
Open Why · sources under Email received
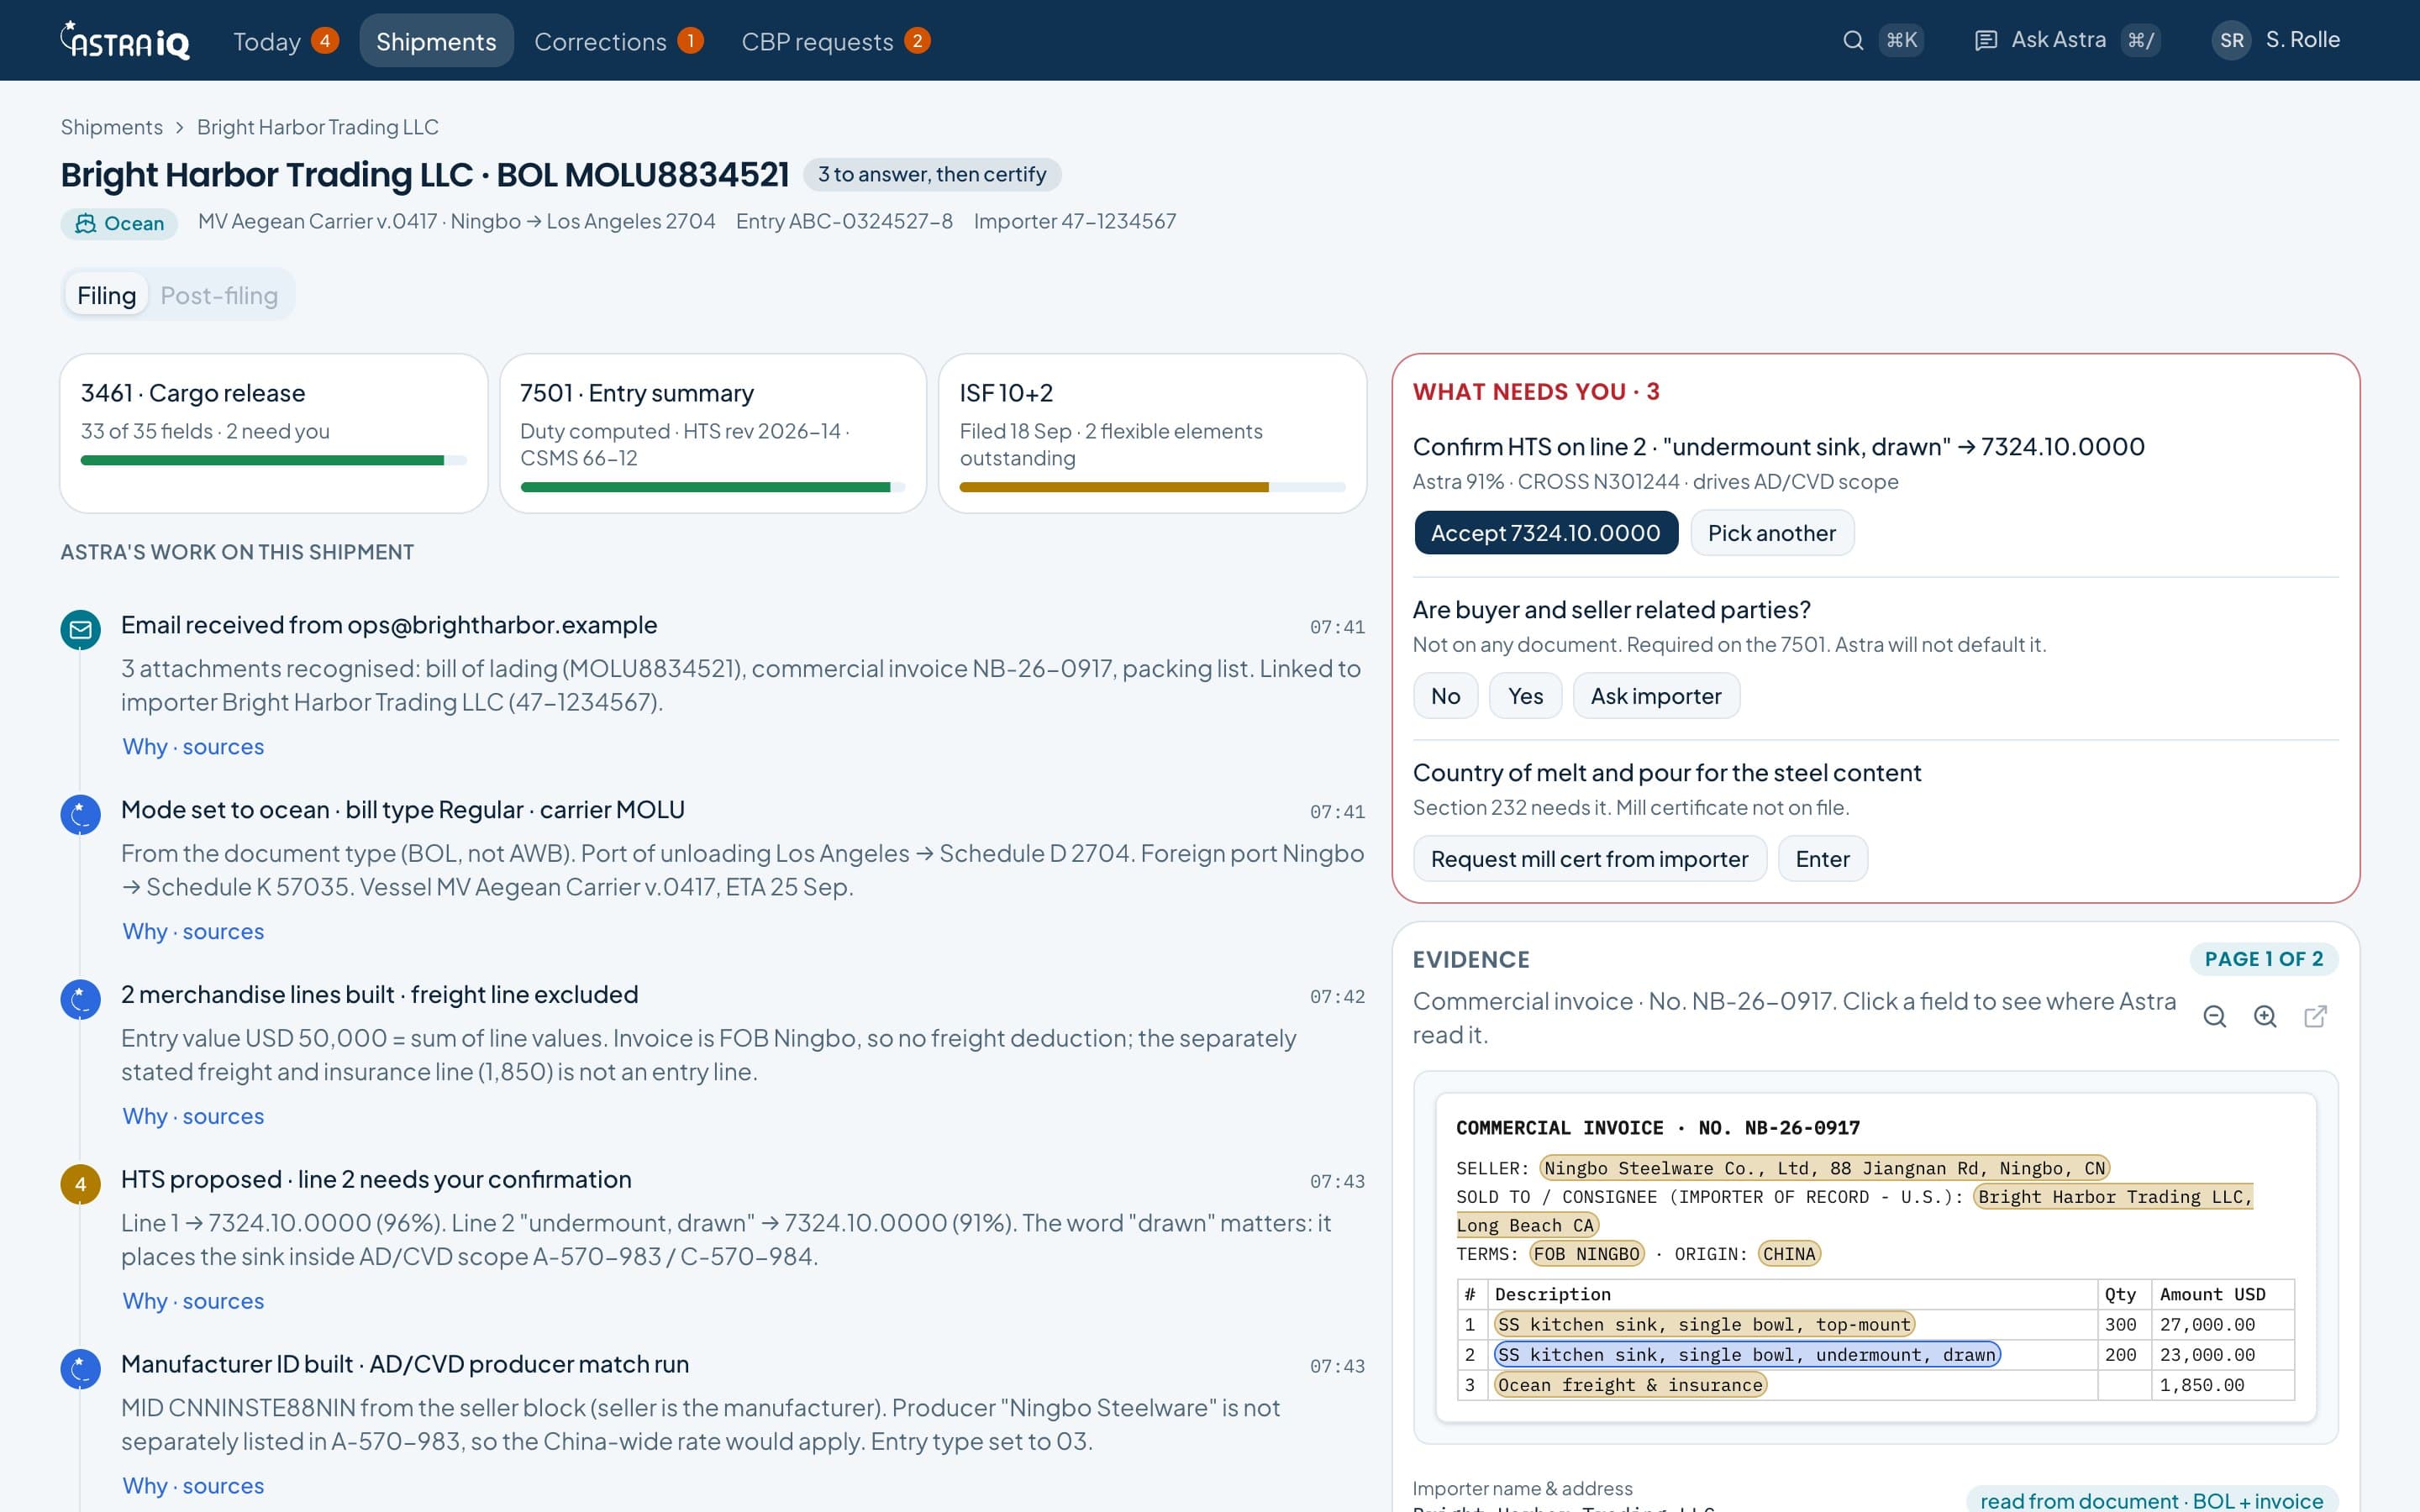pos(193,747)
